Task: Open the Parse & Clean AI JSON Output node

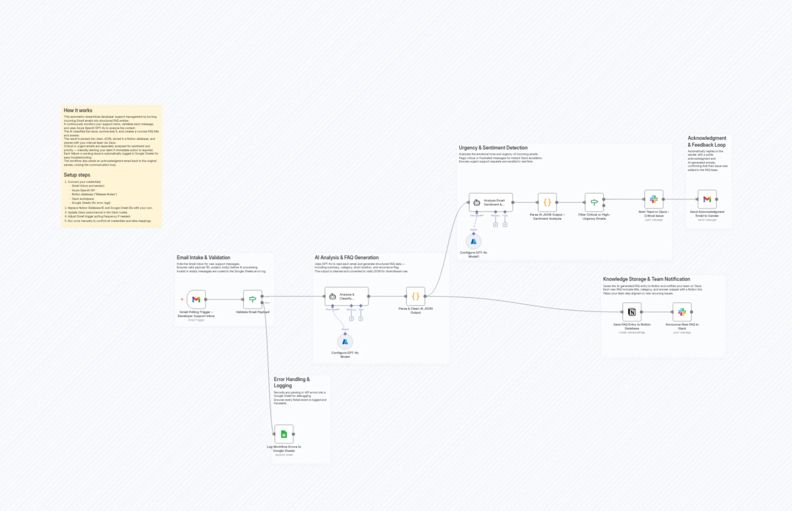Action: coord(416,296)
